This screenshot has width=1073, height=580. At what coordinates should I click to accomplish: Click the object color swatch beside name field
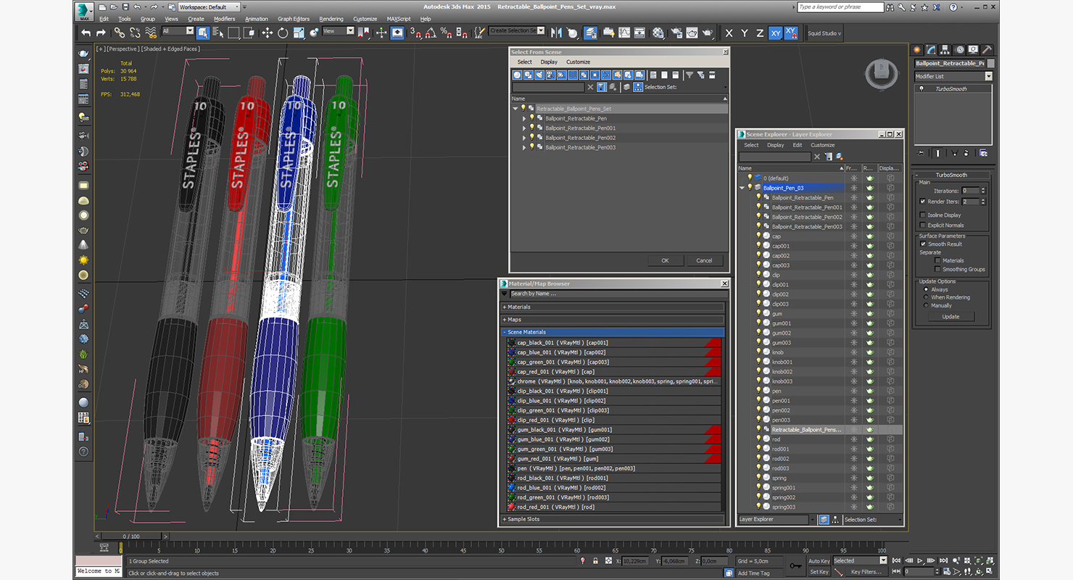coord(990,64)
